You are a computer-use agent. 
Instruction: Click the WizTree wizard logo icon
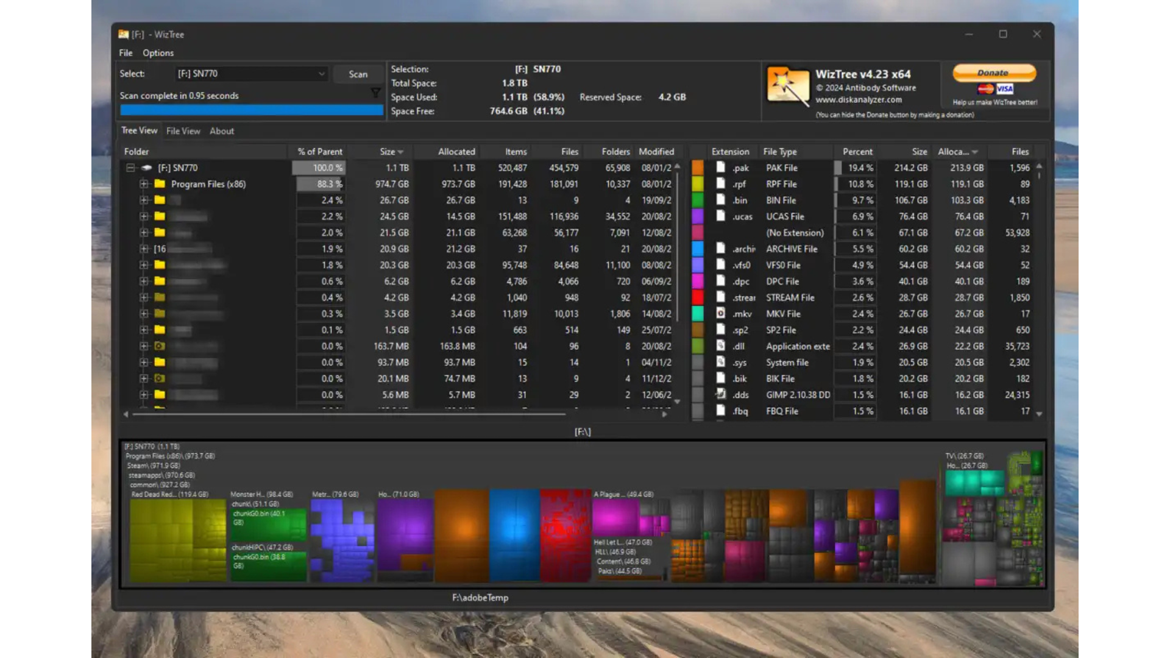(x=787, y=85)
